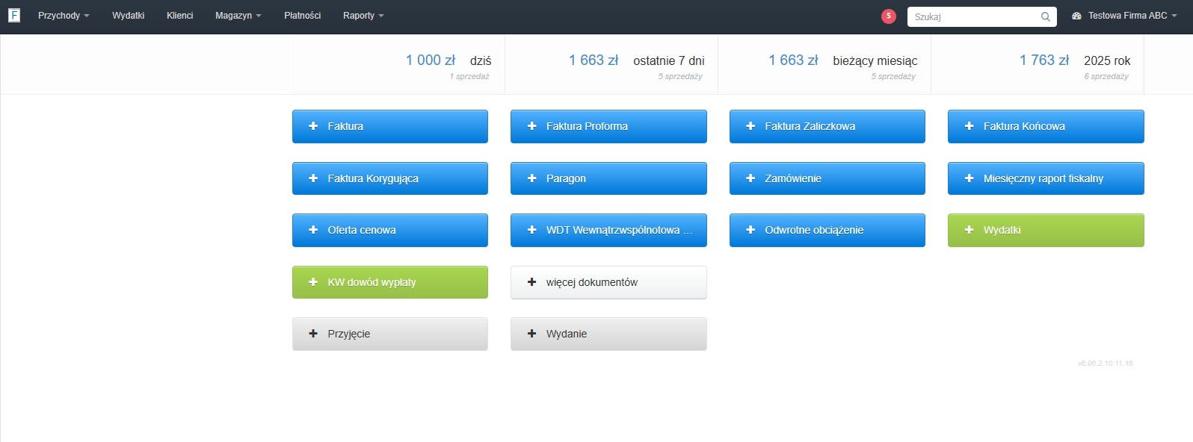Click the plus icon on Faktura Korygująca
The height and width of the screenshot is (442, 1193).
point(313,178)
